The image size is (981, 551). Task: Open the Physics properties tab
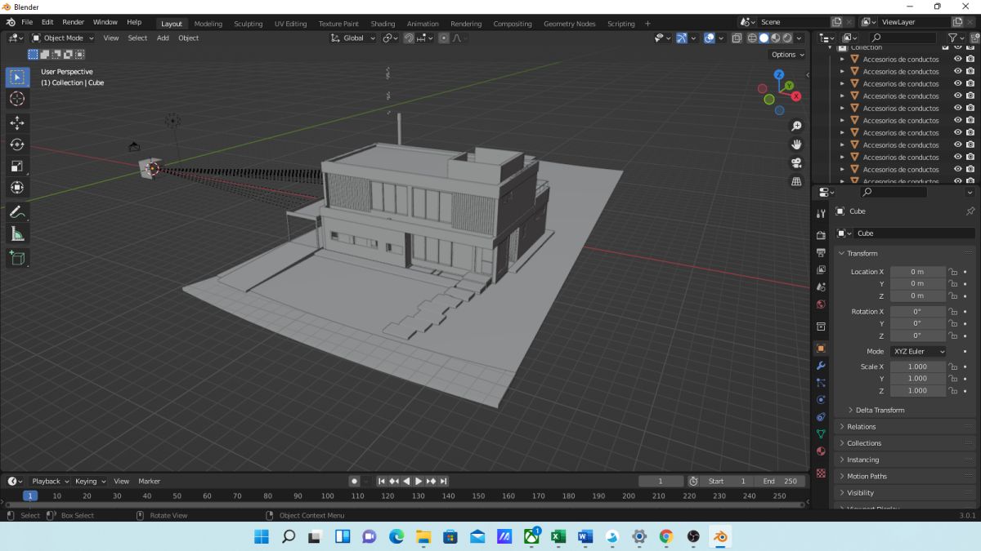tap(821, 400)
